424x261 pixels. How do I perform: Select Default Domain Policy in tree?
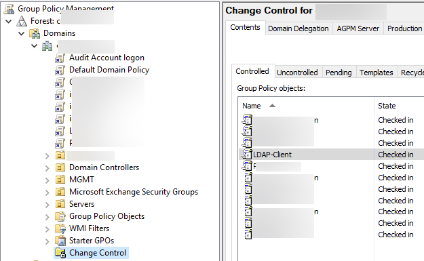tap(109, 70)
